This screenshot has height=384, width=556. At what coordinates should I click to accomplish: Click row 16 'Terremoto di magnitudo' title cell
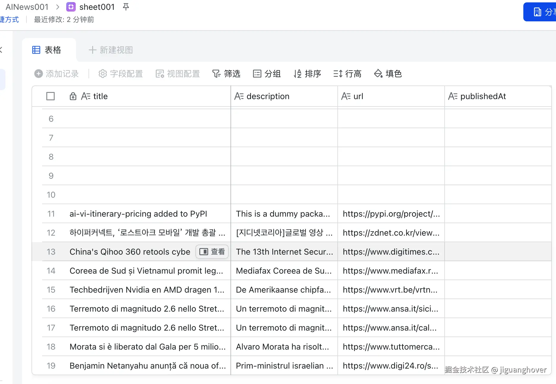point(147,309)
